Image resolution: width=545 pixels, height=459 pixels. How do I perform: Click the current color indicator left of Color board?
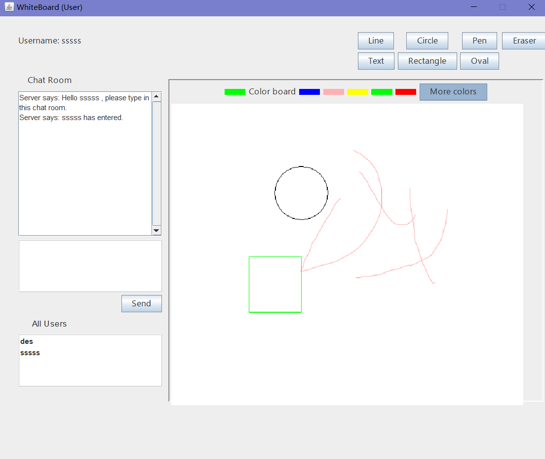pos(235,92)
